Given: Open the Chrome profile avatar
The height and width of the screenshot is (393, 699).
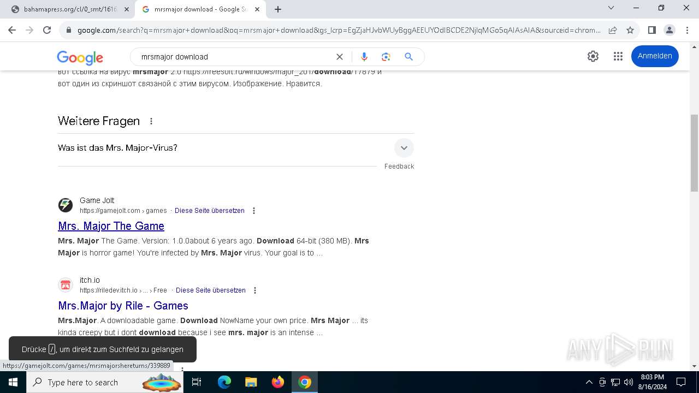Looking at the screenshot, I should click(x=669, y=30).
